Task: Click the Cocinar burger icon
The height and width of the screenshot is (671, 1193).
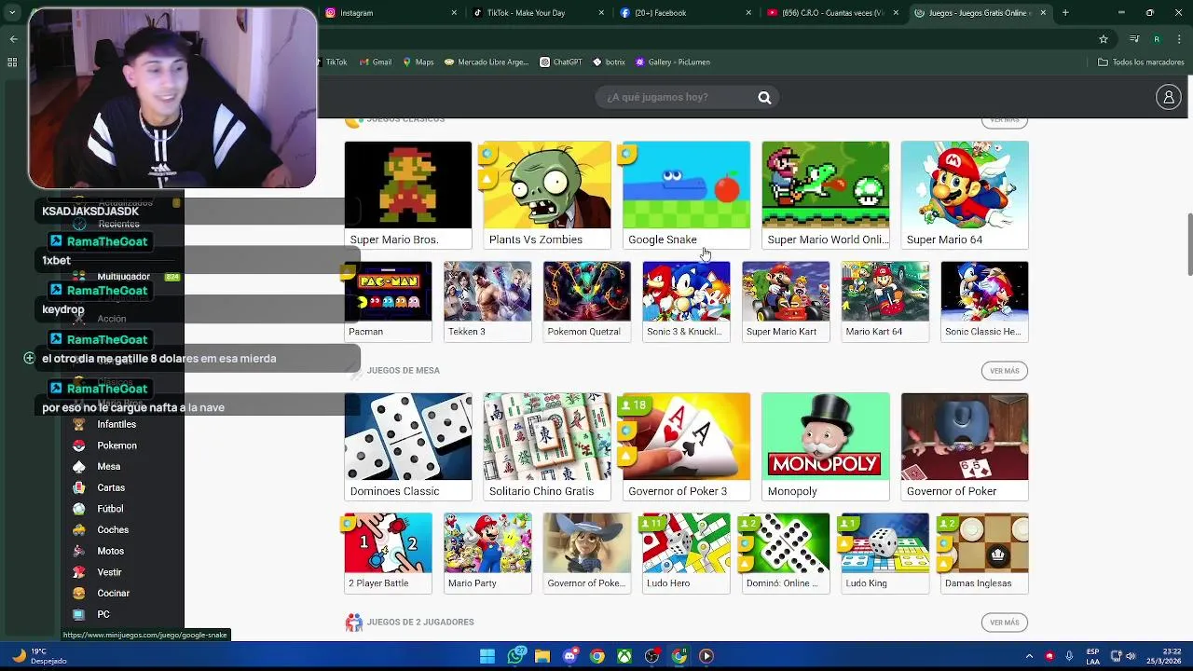Action: 79,593
